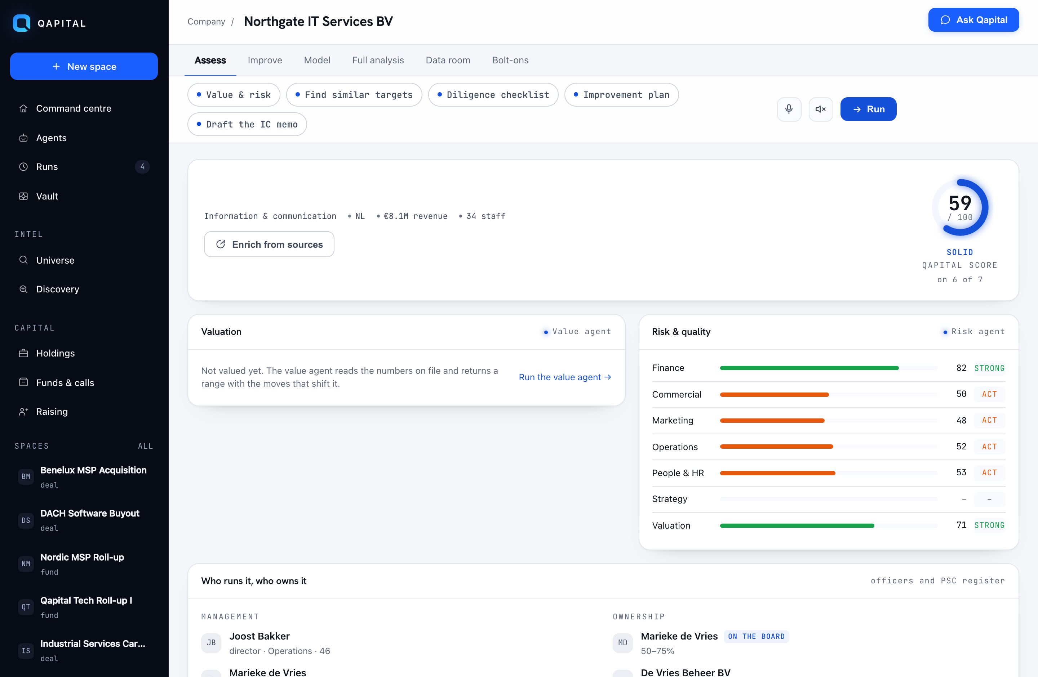Screen dimensions: 1038x677
Task: Open the DACH Software Buyout space
Action: point(84,520)
